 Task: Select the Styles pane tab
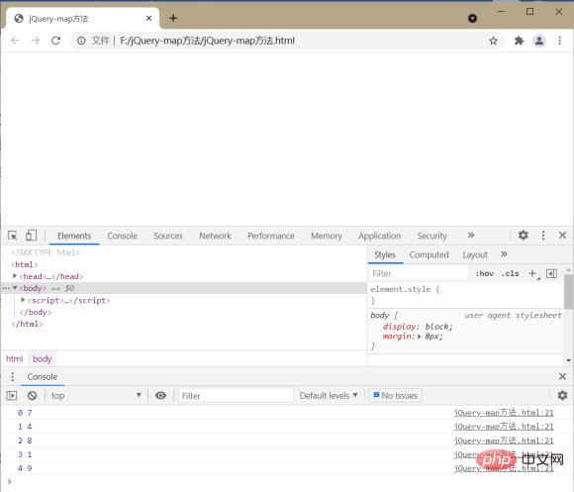click(x=385, y=254)
